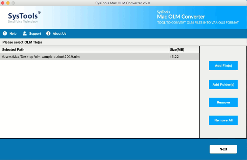Click the SysTools logo
Image resolution: width=247 pixels, height=160 pixels.
coord(24,17)
